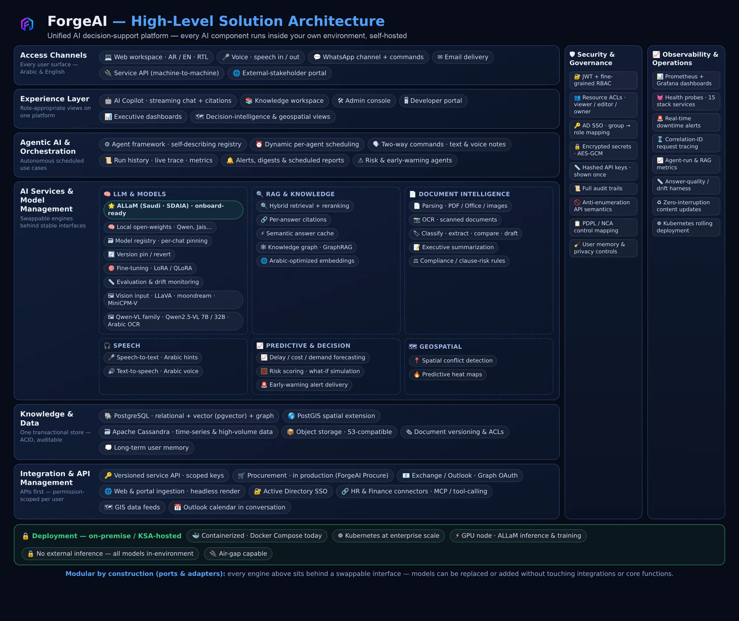Screen dimensions: 739x621
Task: Click the bell icon beside Alerts, digests
Action: click(230, 160)
